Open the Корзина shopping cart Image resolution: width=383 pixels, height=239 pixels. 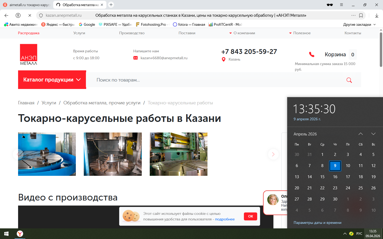click(341, 54)
